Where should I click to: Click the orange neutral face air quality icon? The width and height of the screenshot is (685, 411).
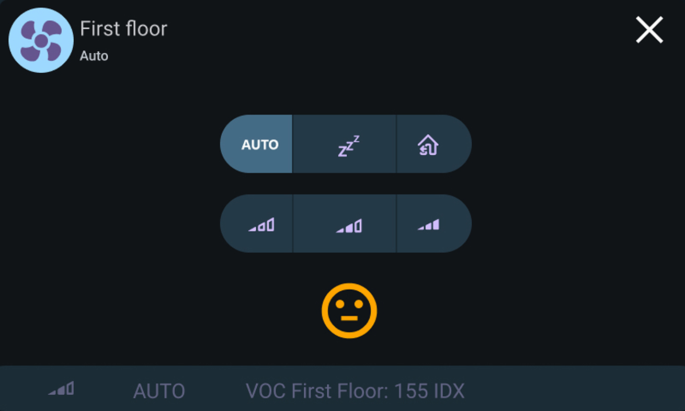point(349,311)
